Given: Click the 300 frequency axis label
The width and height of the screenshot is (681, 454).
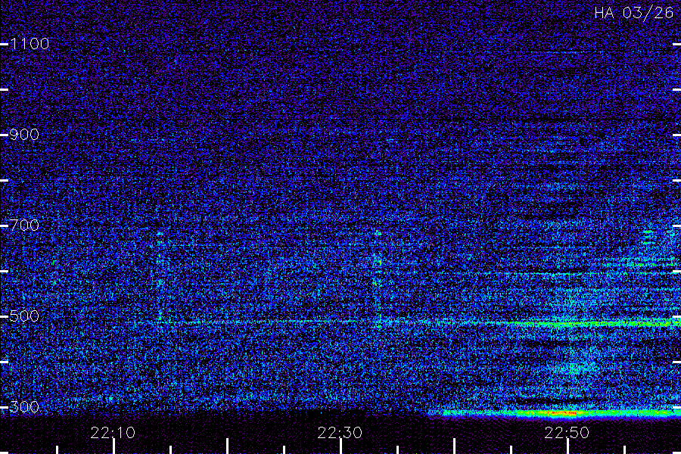Looking at the screenshot, I should pos(24,407).
